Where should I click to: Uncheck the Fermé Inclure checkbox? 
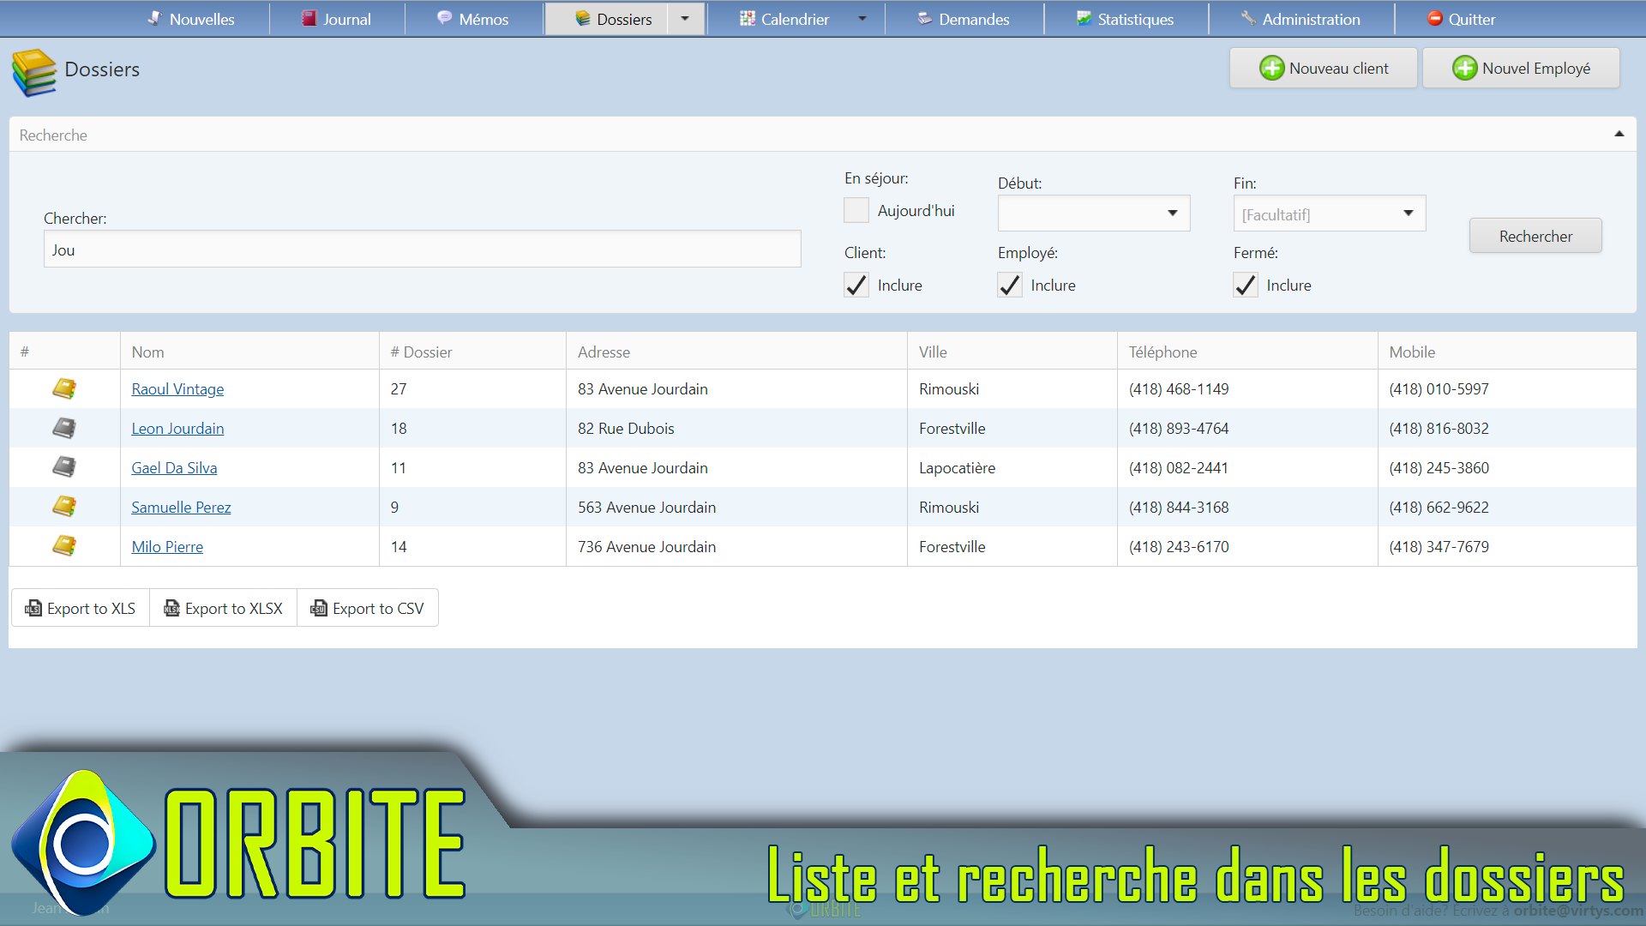[1245, 286]
